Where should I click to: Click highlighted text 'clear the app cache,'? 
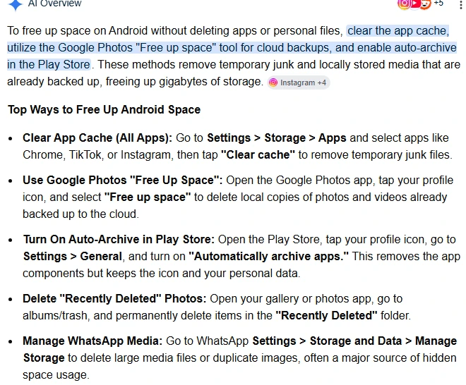tap(398, 31)
